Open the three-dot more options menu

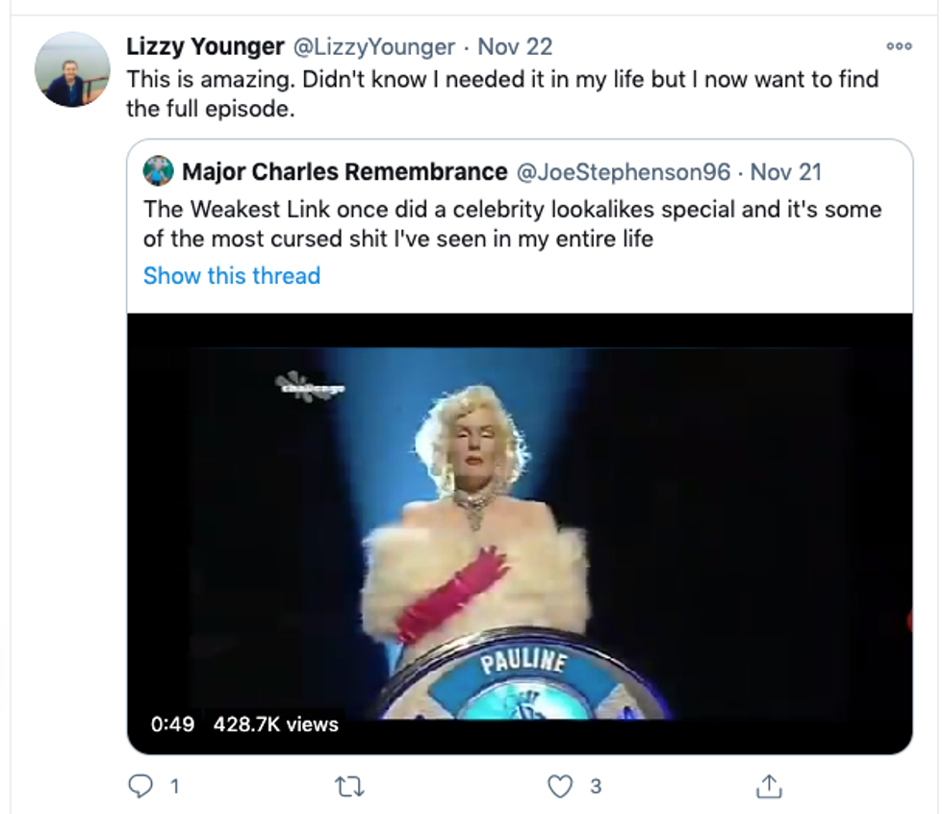tap(898, 46)
